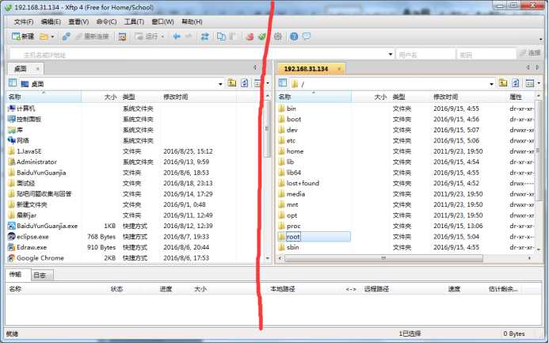
Task: Click the view mode icon in remote pane
Action: (x=530, y=83)
